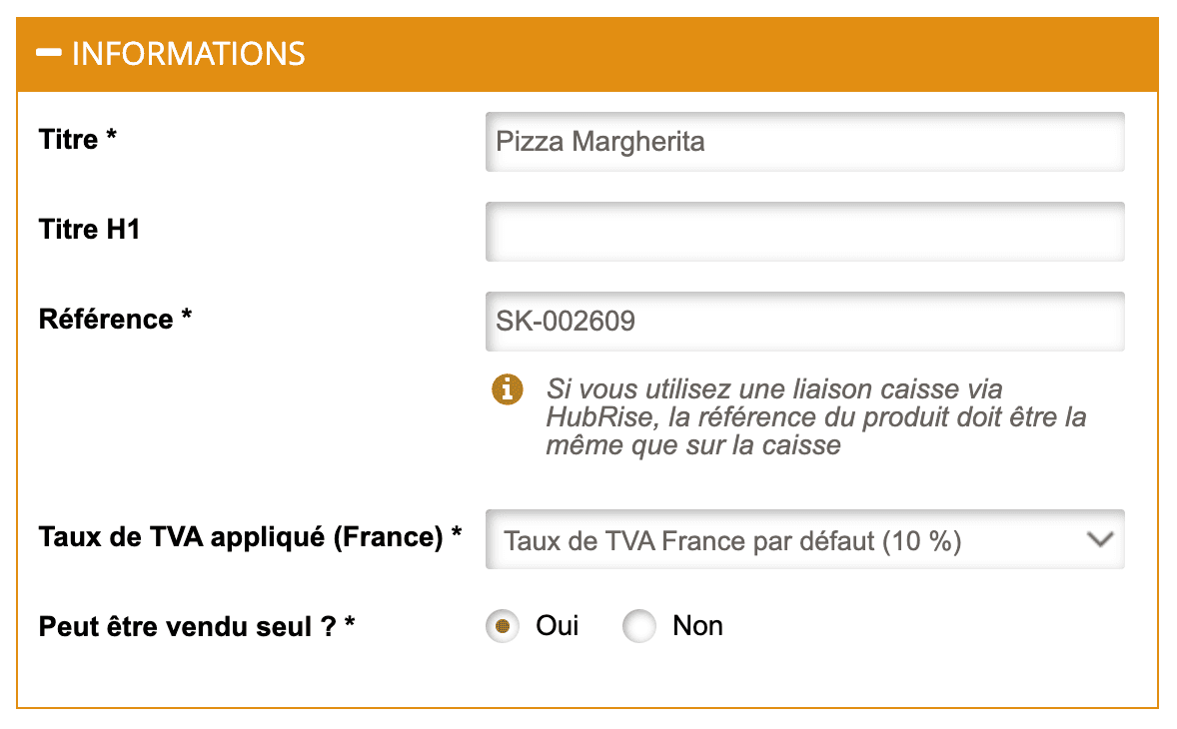Click the Référence field containing SK-002609

[804, 321]
